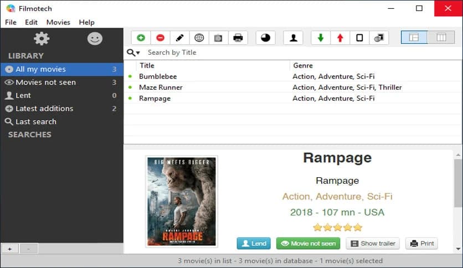463x268 pixels.
Task: Click the red up arrow export icon
Action: [x=340, y=38]
